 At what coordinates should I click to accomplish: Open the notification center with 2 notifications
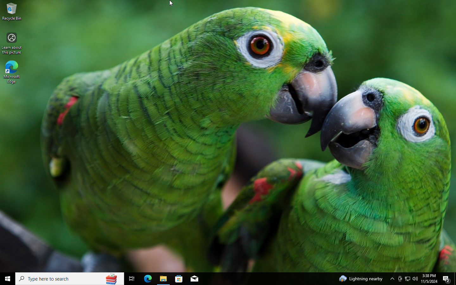coord(446,279)
